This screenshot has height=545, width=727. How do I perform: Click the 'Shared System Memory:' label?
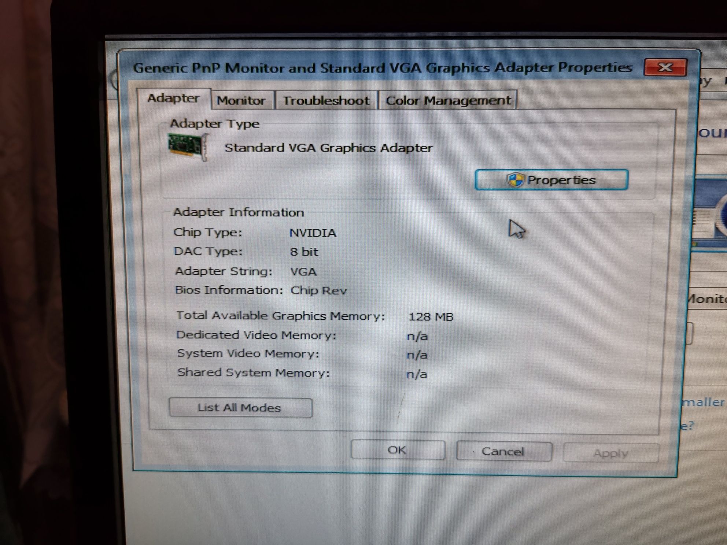click(254, 372)
